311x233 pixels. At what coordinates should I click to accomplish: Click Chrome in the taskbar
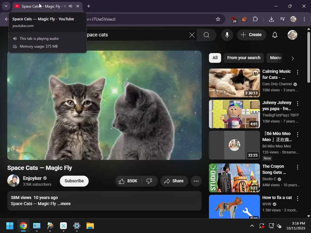point(23,226)
